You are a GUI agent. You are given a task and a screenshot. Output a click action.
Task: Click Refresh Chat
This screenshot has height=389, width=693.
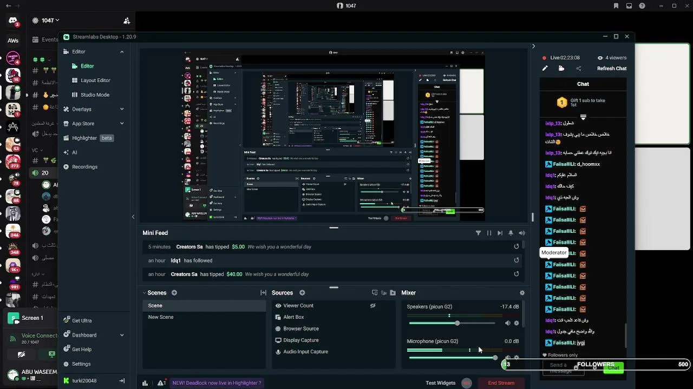tap(612, 69)
